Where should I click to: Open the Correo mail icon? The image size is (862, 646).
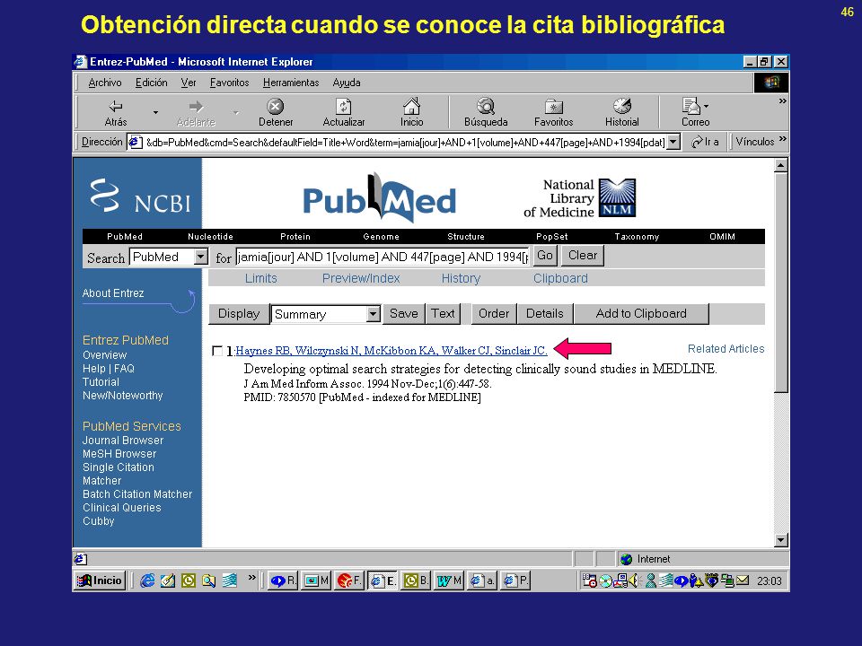click(x=691, y=106)
